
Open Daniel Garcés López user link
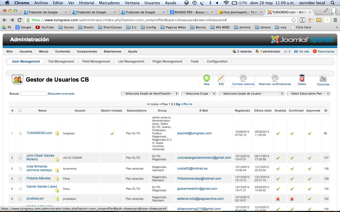coord(42,187)
